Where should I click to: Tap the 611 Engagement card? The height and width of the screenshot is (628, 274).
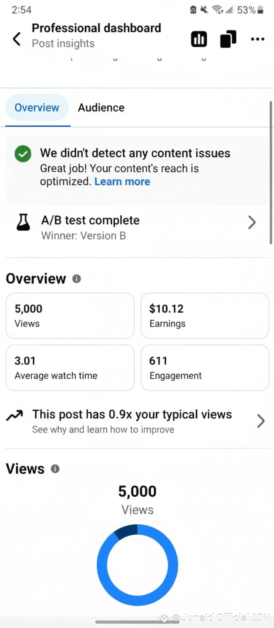(205, 368)
